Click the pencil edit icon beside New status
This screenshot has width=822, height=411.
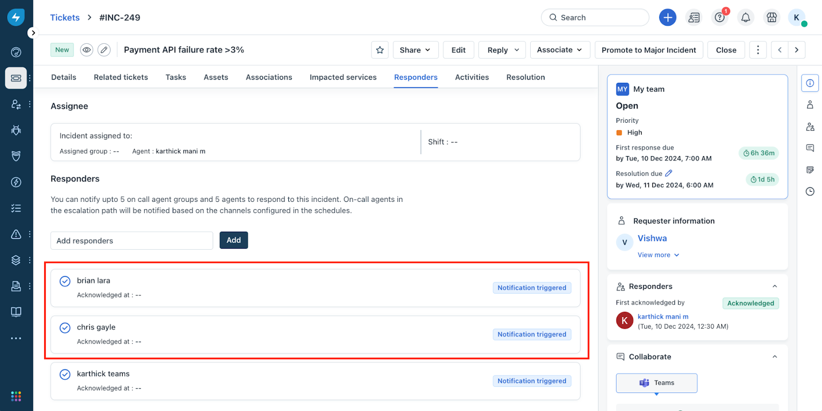(x=104, y=50)
